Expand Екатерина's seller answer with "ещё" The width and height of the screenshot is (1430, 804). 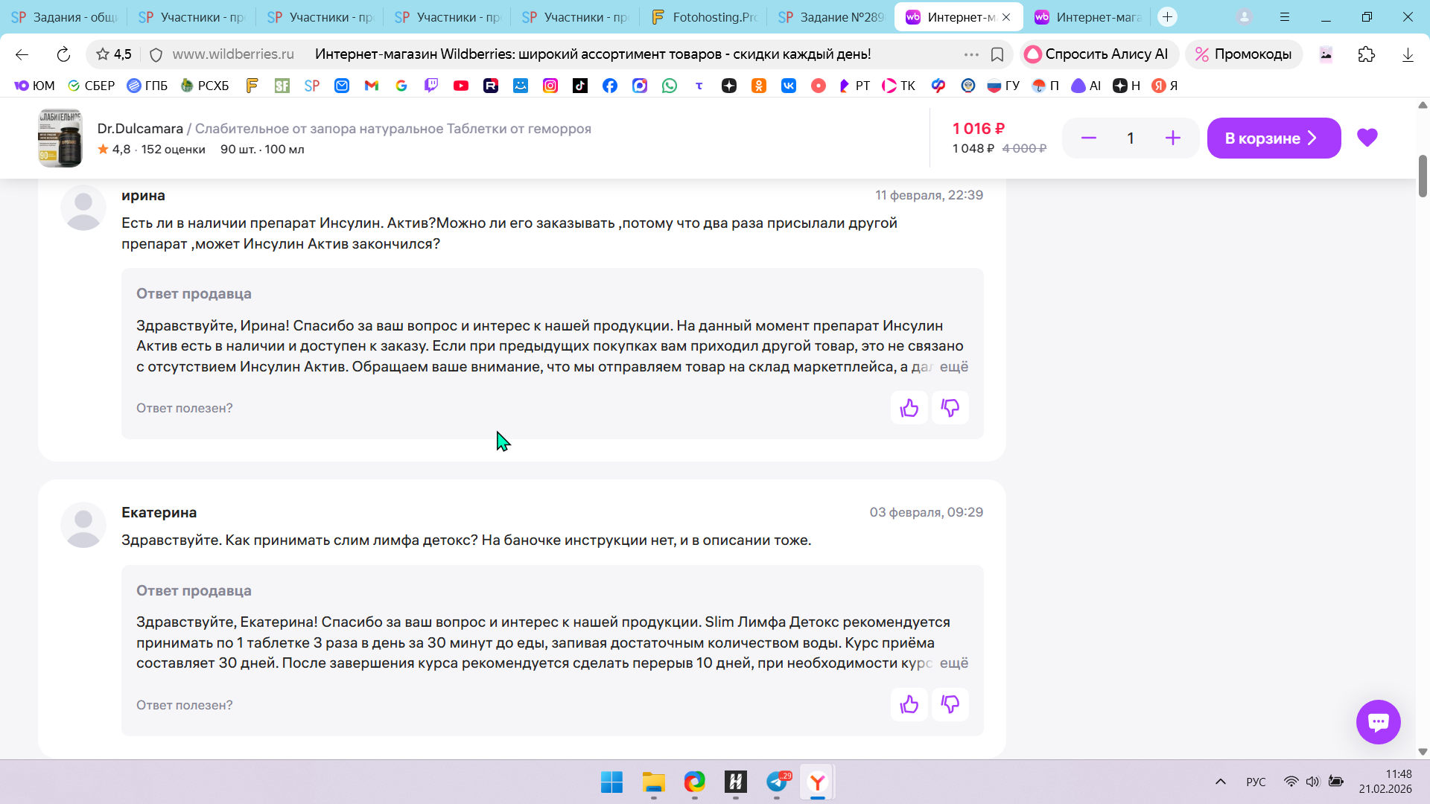pyautogui.click(x=953, y=663)
